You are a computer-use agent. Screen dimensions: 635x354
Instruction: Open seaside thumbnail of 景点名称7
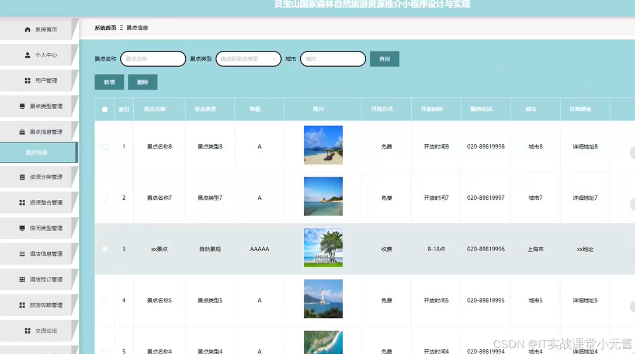tap(323, 196)
